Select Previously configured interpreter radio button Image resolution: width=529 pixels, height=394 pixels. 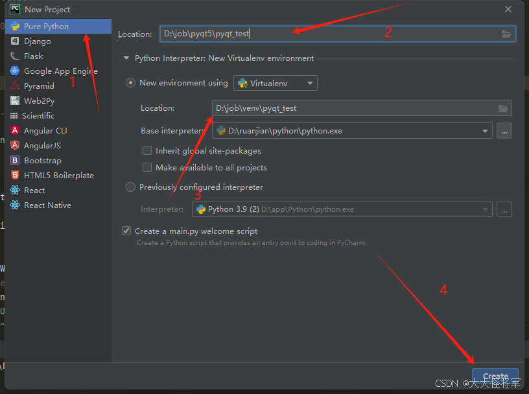tap(130, 187)
